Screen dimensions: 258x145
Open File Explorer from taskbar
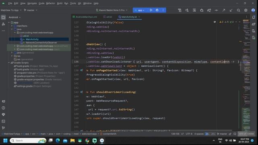pyautogui.click(x=73, y=141)
